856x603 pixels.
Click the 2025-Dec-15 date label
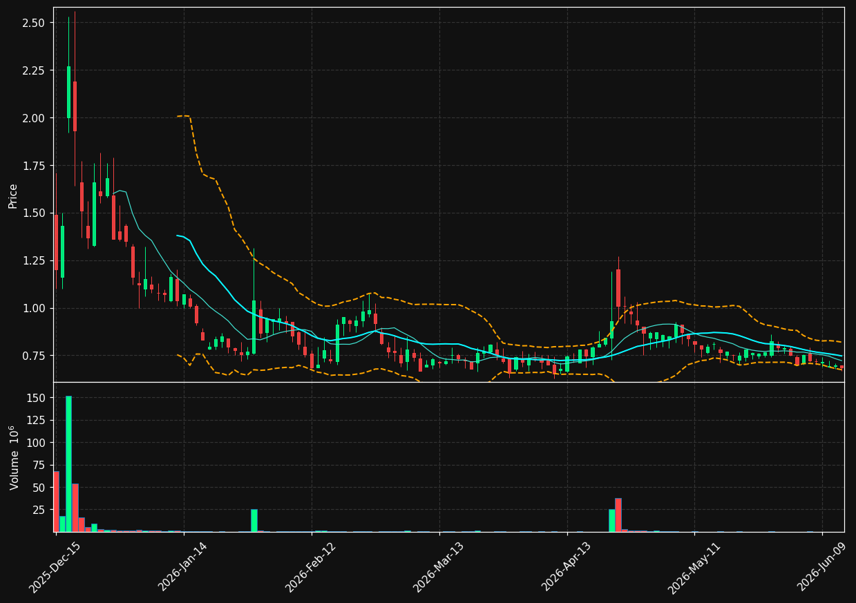[x=54, y=567]
